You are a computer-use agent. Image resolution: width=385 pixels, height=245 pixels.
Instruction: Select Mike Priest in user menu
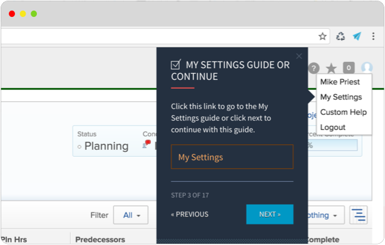(340, 82)
